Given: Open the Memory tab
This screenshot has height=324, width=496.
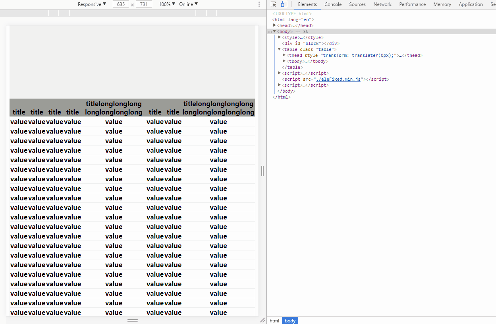Looking at the screenshot, I should 442,4.
